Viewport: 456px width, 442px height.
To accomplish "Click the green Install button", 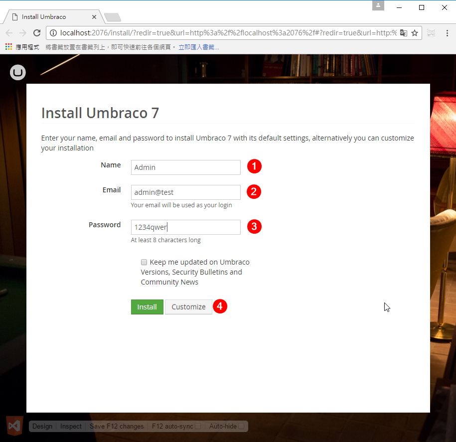I will (x=147, y=307).
